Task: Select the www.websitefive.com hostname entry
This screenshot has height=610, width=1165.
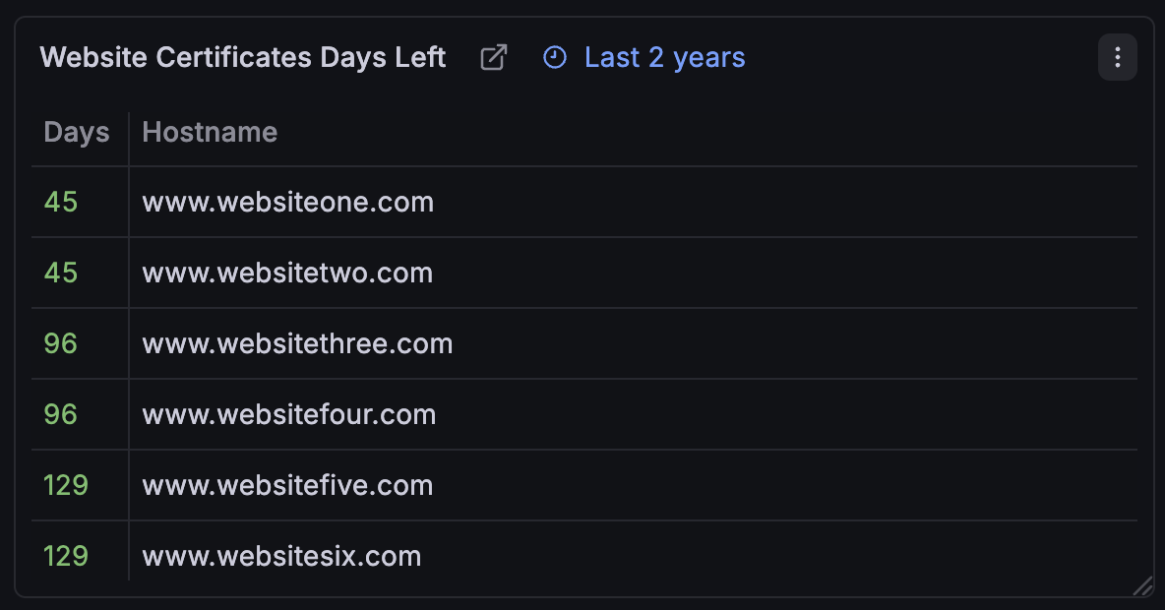Action: point(287,485)
